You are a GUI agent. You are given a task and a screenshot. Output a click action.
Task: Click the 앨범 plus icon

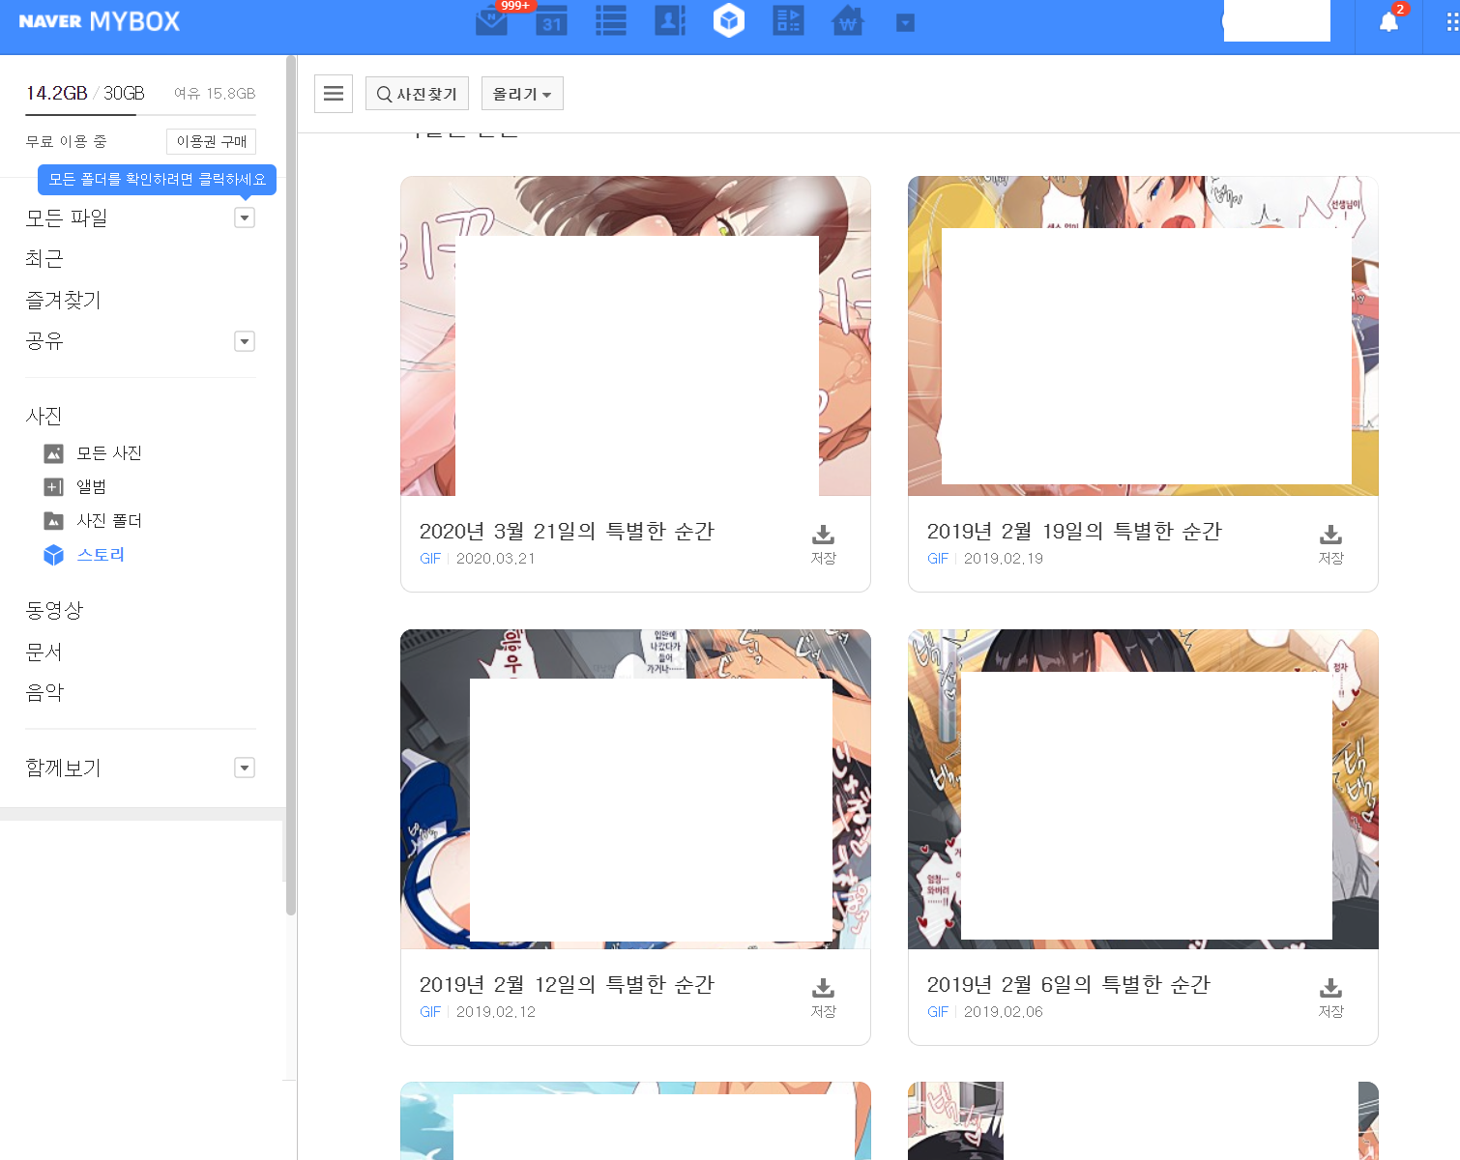(54, 487)
